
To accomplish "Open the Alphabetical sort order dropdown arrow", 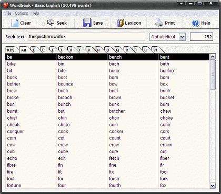I will click(182, 37).
